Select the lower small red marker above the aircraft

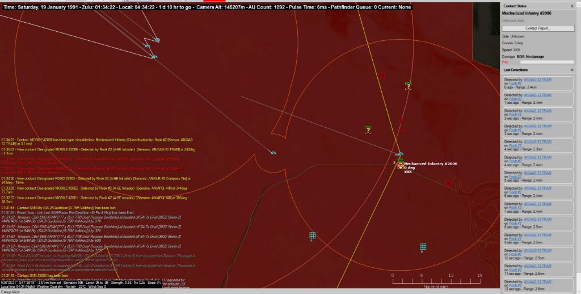pos(403,130)
